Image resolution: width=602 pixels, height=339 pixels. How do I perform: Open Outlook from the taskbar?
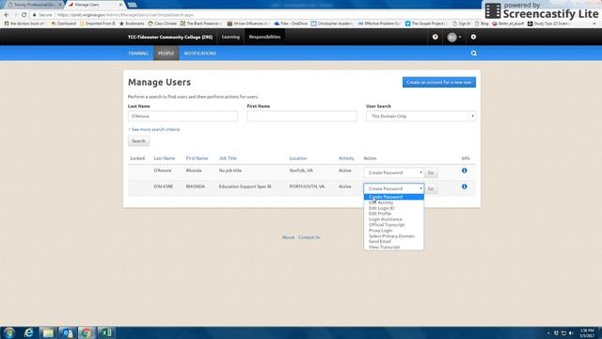click(x=68, y=332)
